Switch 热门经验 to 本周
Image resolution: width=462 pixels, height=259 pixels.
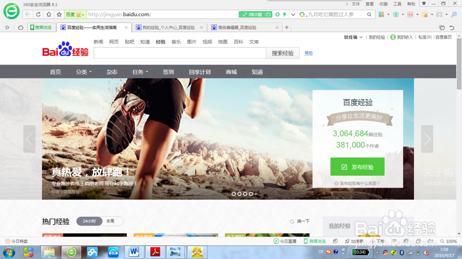tap(110, 221)
